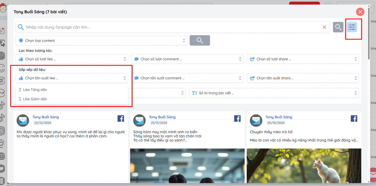Click the search button next to Chọn loại content
Viewport: 376px width, 186px height.
[200, 40]
